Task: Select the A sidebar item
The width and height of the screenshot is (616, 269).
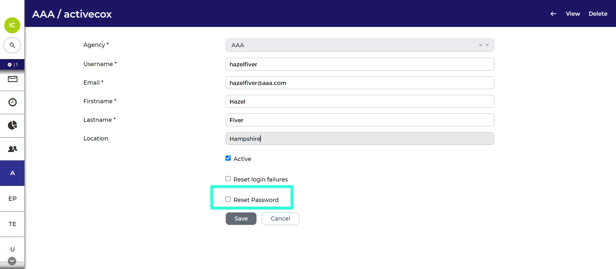Action: pyautogui.click(x=13, y=173)
